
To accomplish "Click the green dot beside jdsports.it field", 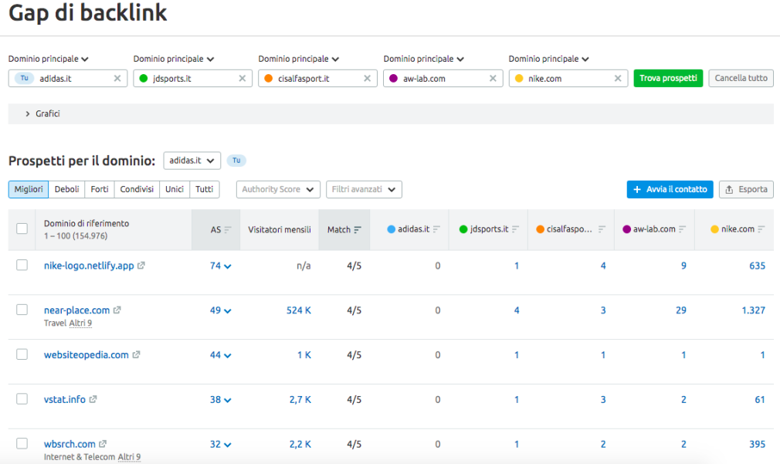I will click(144, 78).
